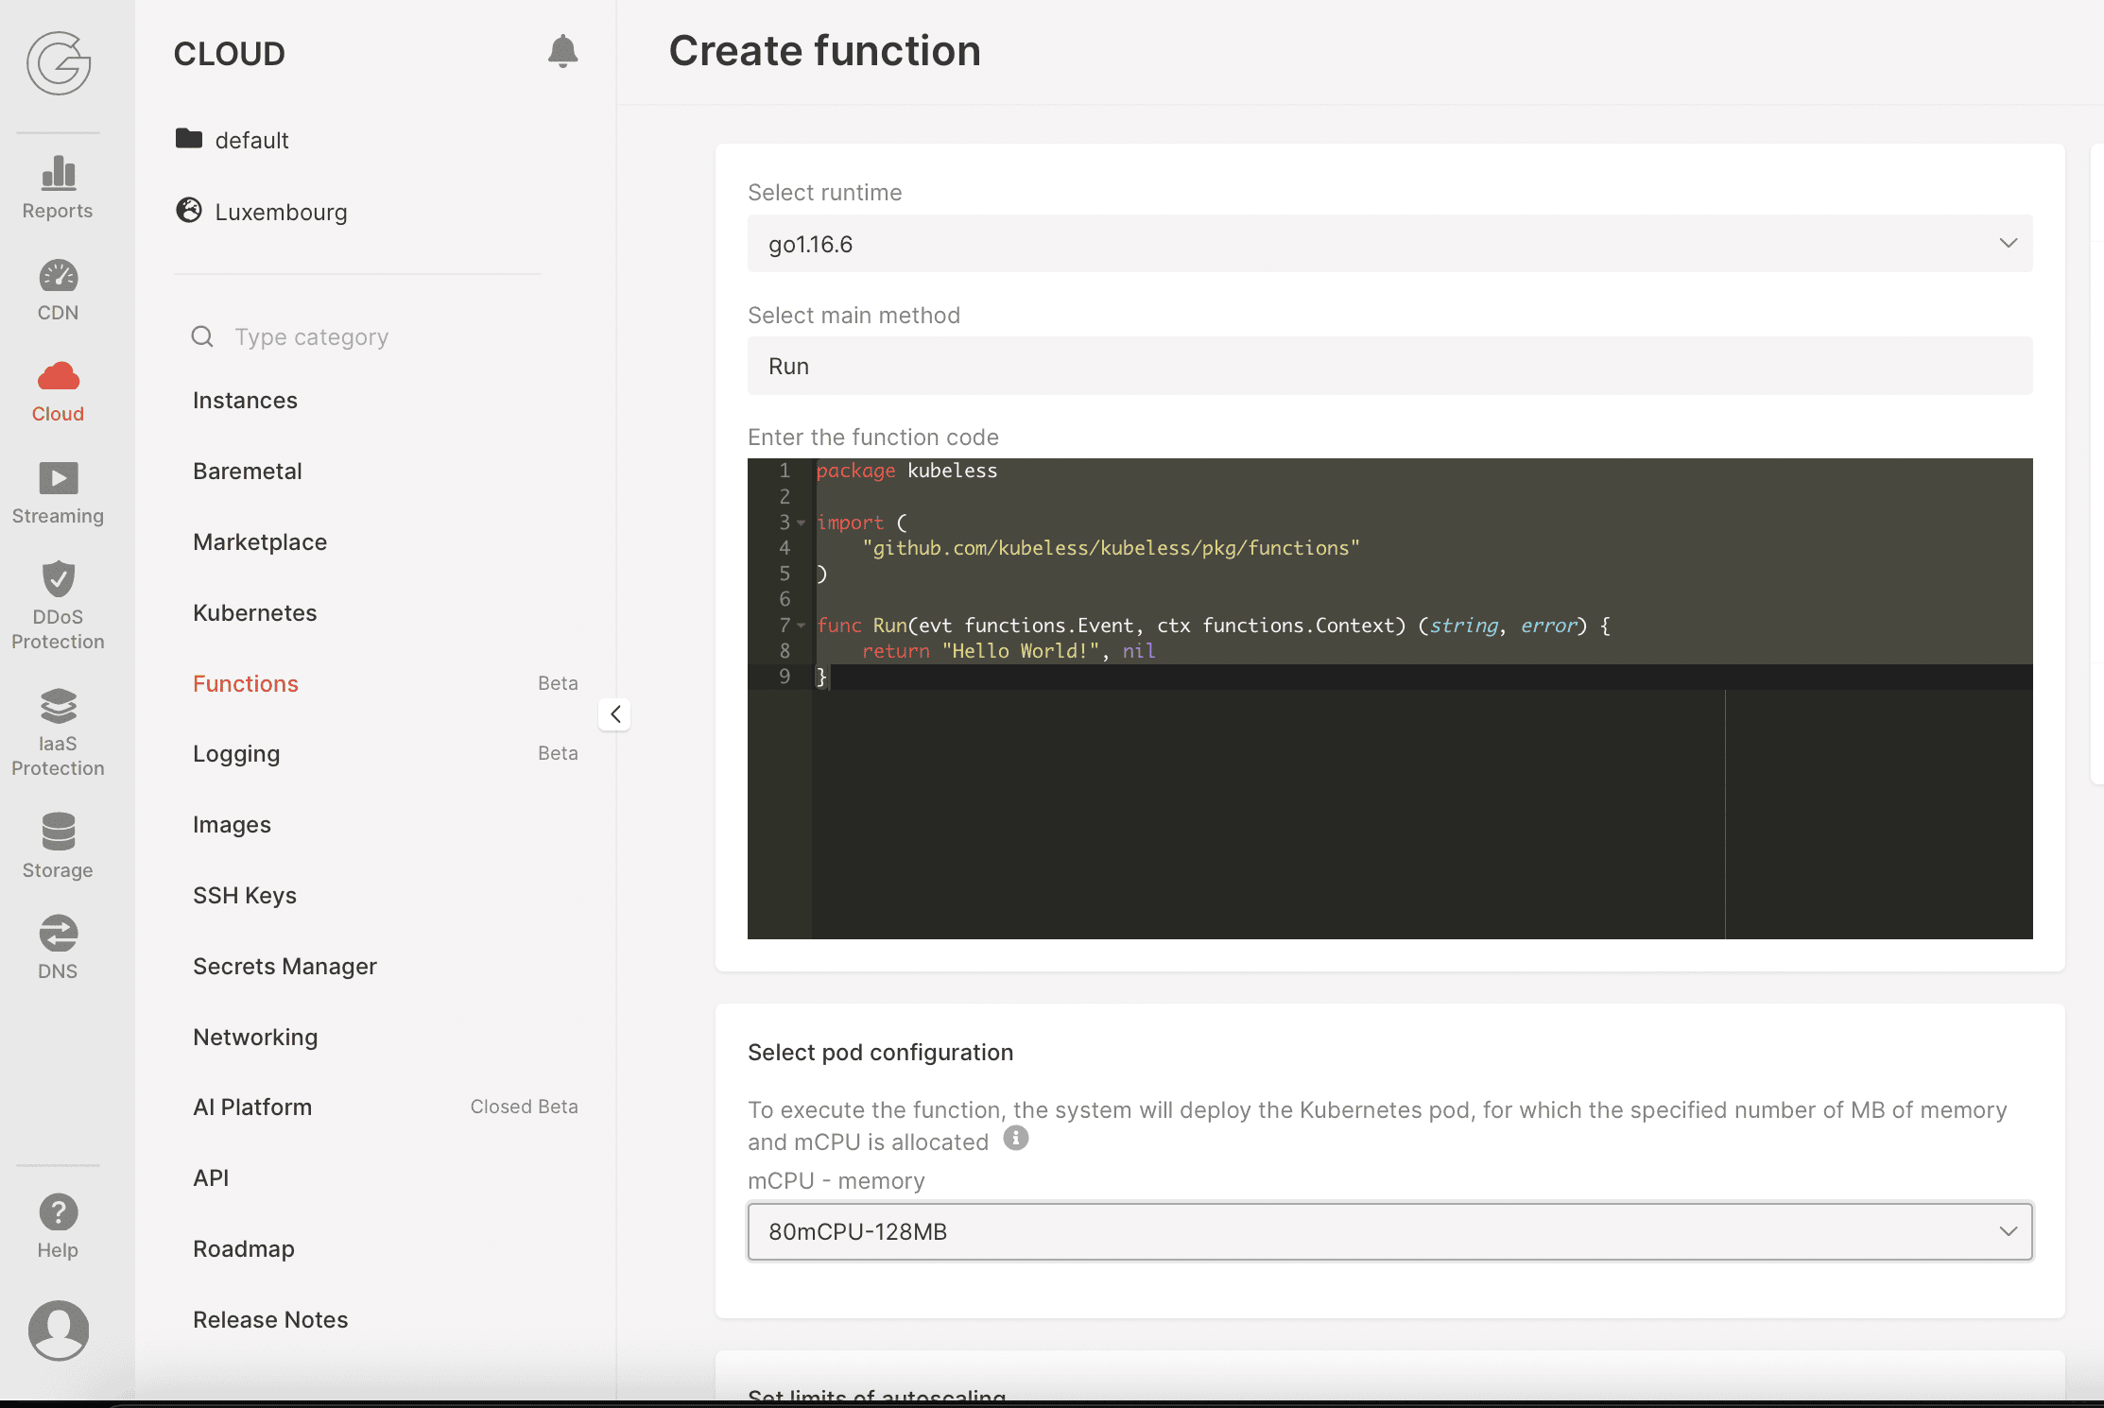Open SSH Keys menu item
The height and width of the screenshot is (1408, 2104).
point(244,896)
